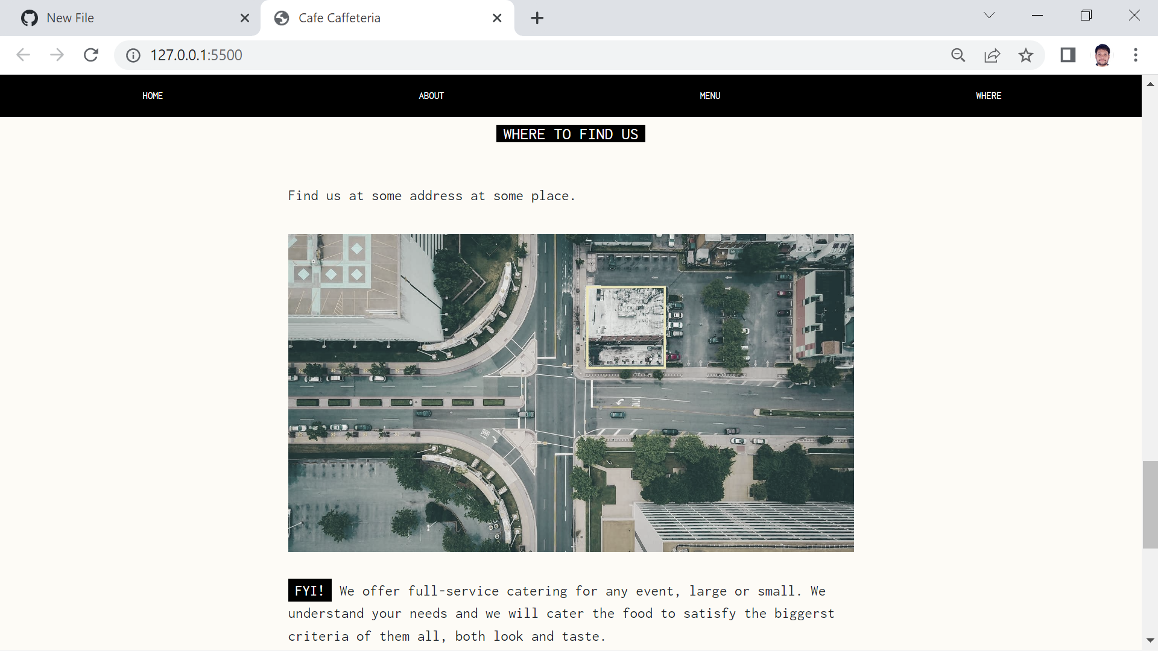Open the Chrome profile avatar
Viewport: 1158px width, 651px height.
click(1102, 55)
